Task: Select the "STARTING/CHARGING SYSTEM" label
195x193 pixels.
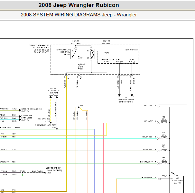Action: coord(32,110)
